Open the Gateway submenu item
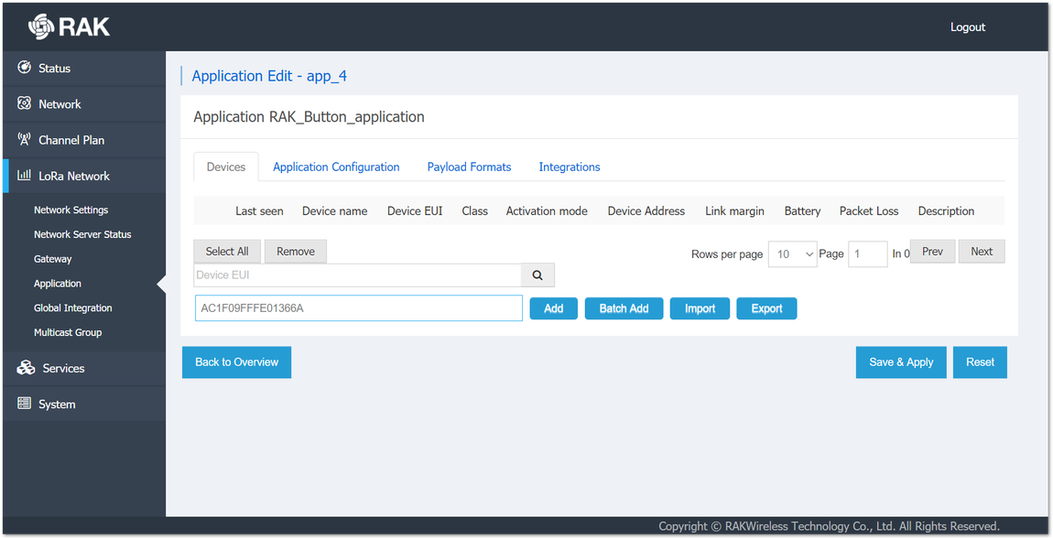The width and height of the screenshot is (1053, 539). coord(52,259)
